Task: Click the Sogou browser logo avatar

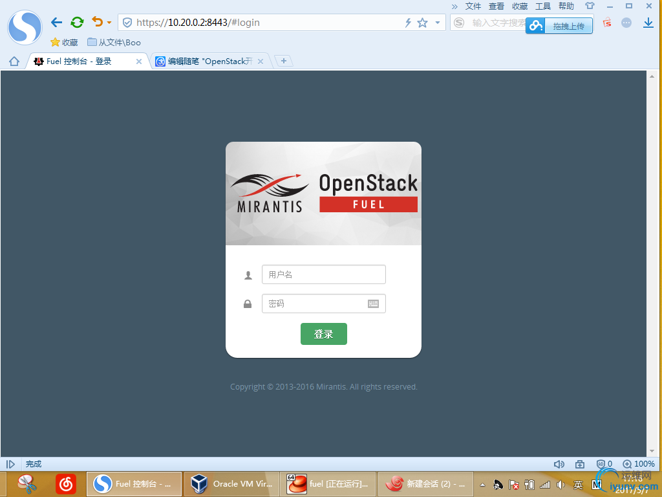Action: (25, 27)
